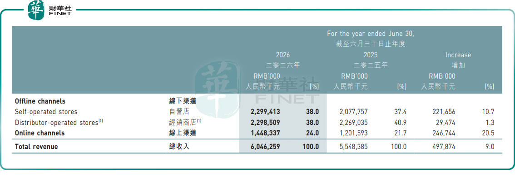Screen dimensions: 515x179
Task: Select the 'Online channels' row label
Action: tap(40, 133)
